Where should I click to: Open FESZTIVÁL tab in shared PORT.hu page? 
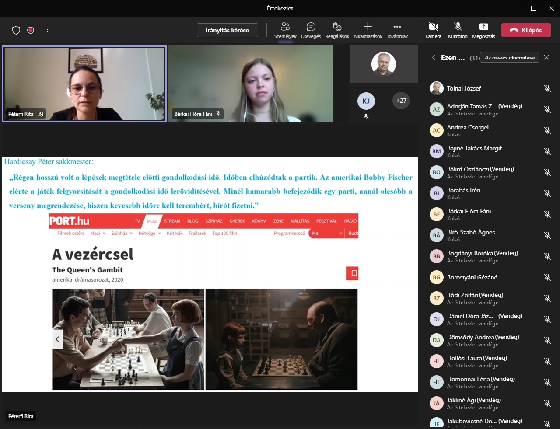326,221
